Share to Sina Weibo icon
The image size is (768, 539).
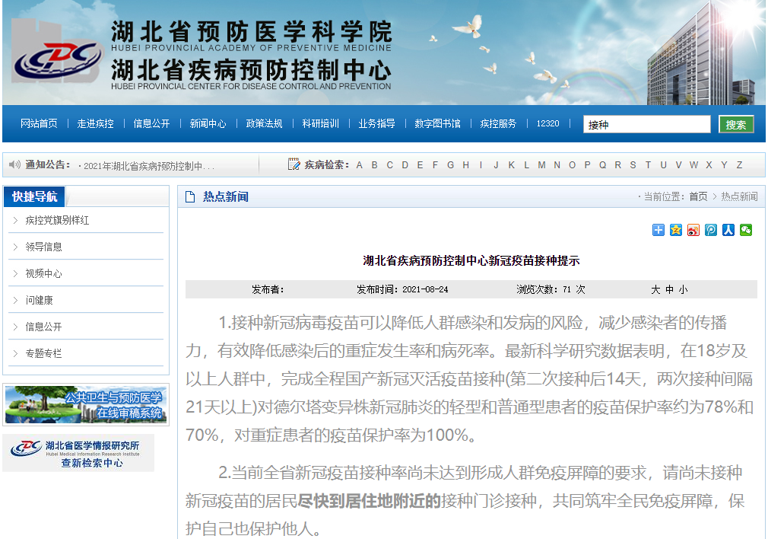tap(693, 230)
